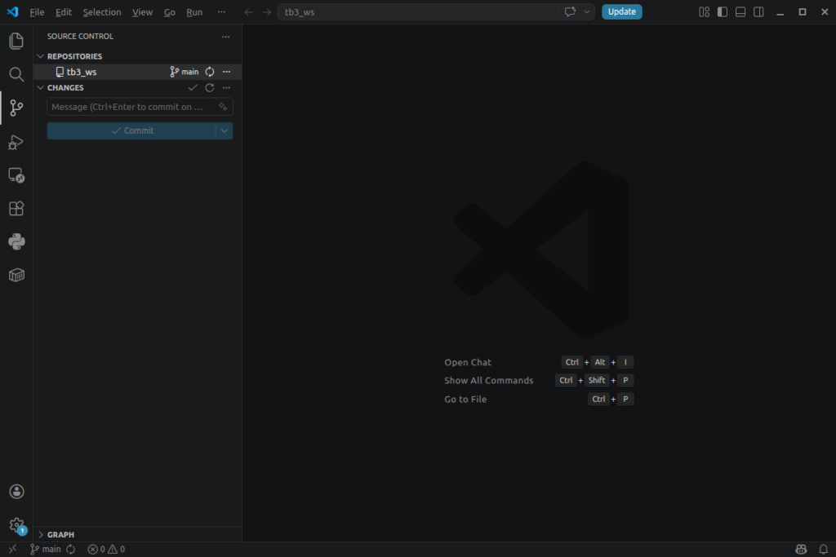Open the Run menu
Viewport: 836px width, 557px height.
point(194,11)
